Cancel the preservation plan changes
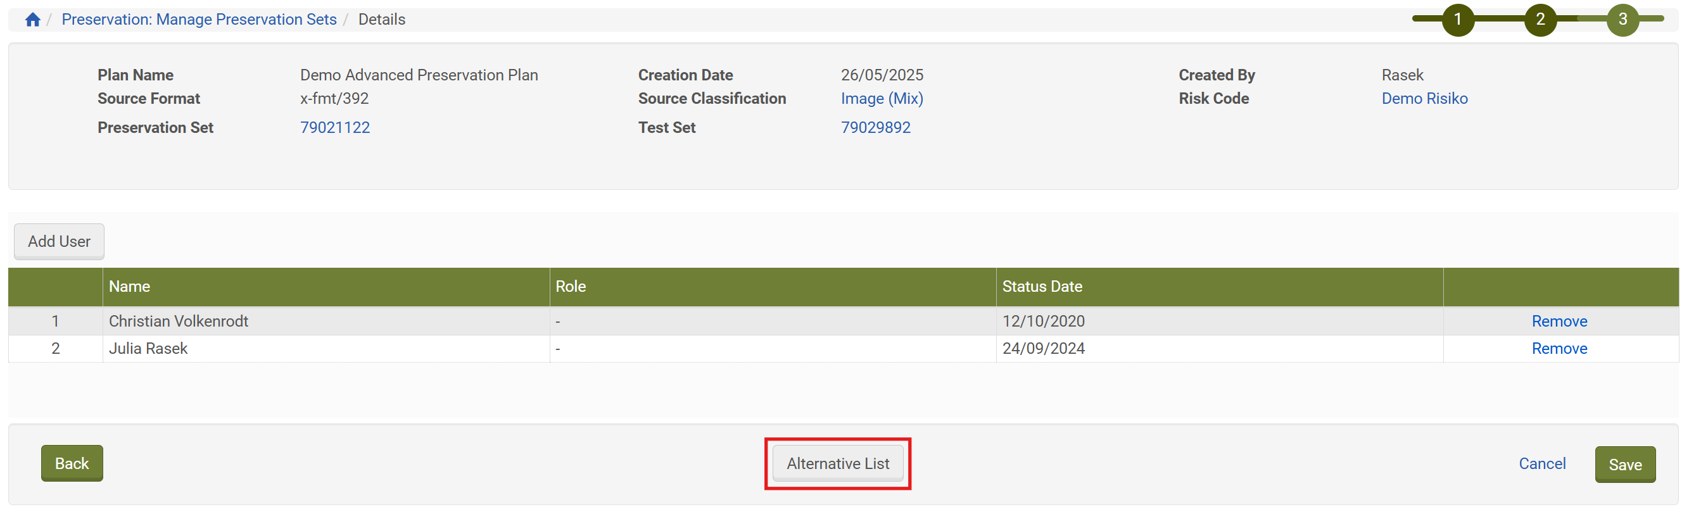Image resolution: width=1689 pixels, height=519 pixels. (1541, 463)
